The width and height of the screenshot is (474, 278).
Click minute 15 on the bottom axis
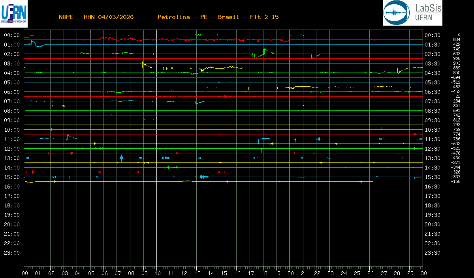224,273
